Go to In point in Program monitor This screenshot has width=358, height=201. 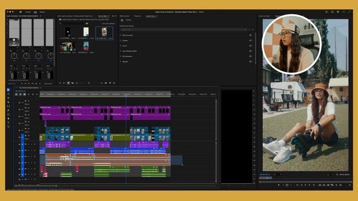(297, 185)
